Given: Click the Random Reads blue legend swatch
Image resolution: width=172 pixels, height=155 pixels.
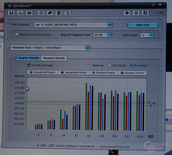Looking at the screenshot, I should (x=93, y=73).
